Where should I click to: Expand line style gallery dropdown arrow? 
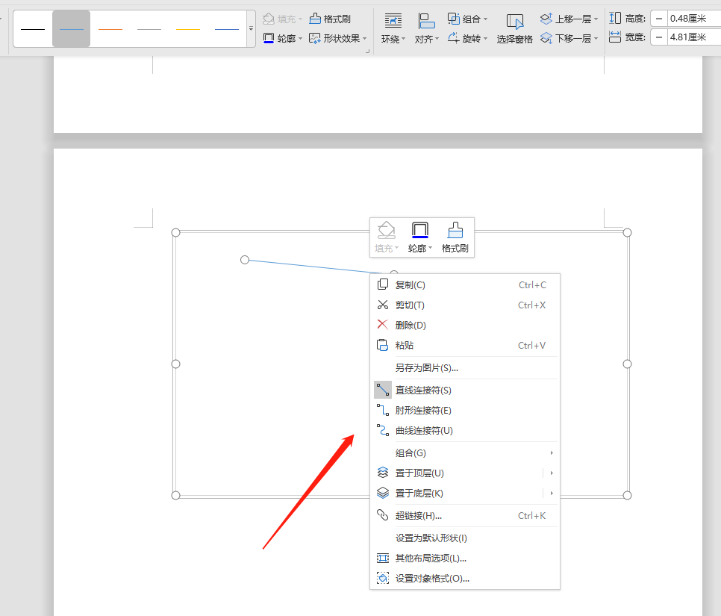point(251,28)
